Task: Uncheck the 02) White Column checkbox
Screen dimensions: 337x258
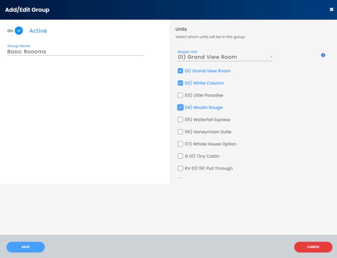Action: coord(180,83)
